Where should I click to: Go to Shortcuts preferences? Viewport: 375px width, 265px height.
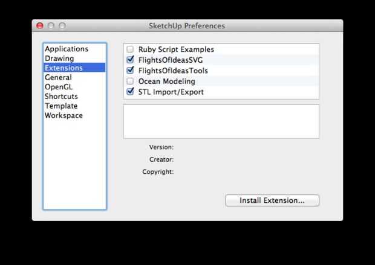pyautogui.click(x=61, y=97)
